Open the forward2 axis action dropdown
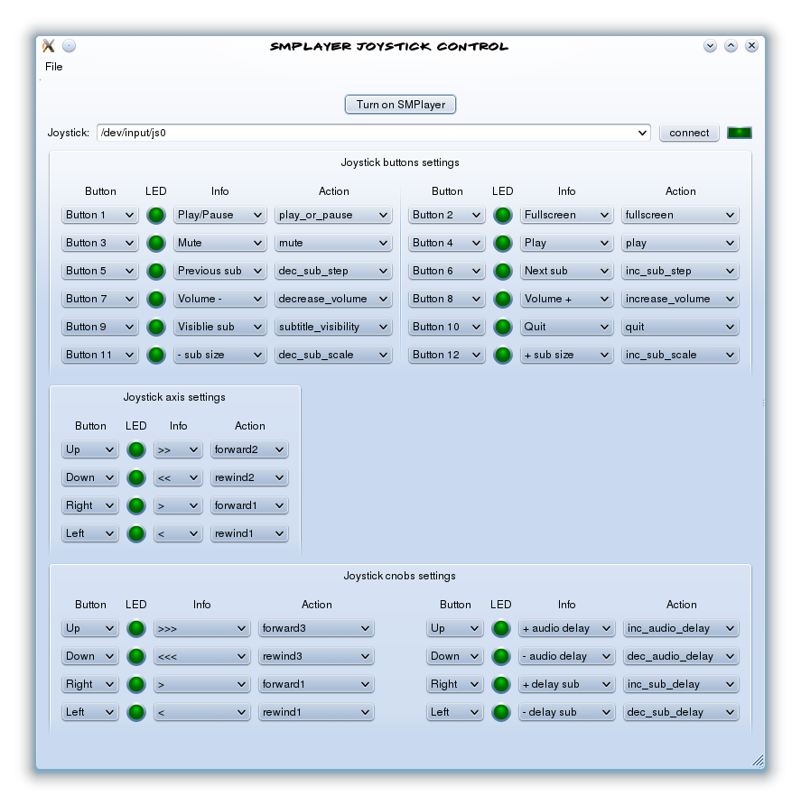 click(x=249, y=449)
